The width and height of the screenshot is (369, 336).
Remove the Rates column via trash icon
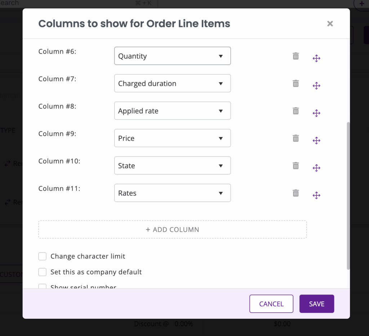[295, 193]
